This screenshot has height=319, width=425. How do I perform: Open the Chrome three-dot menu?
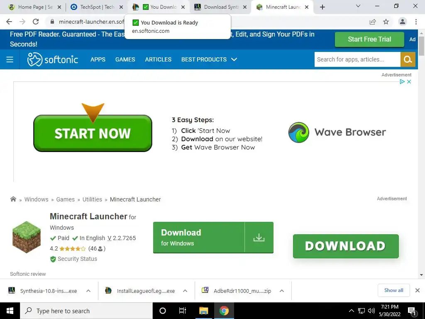click(x=416, y=22)
